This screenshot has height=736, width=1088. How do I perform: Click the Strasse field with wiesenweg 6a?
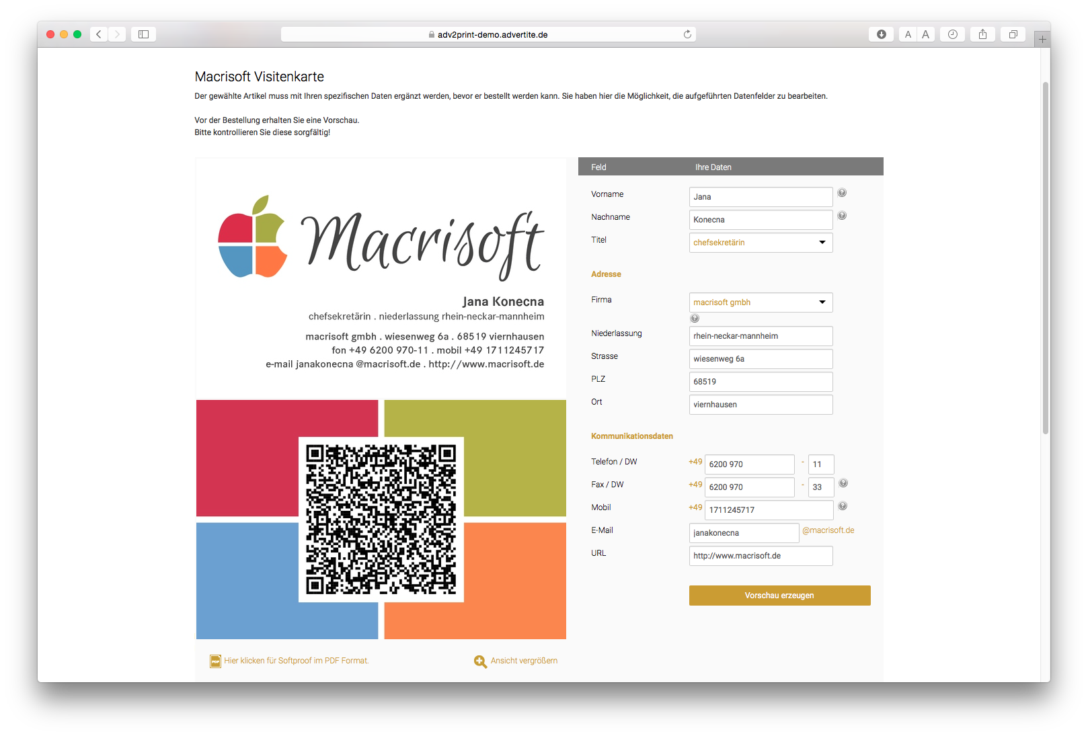(761, 359)
